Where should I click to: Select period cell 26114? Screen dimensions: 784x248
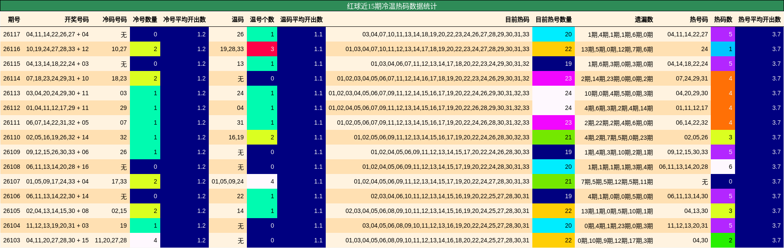click(12, 78)
